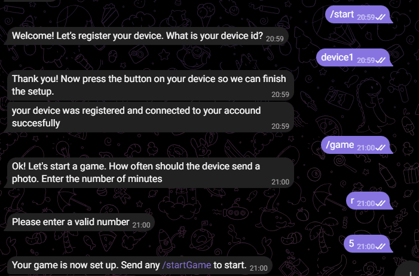The height and width of the screenshot is (276, 419).
Task: Select the sent /start message bubble
Action: [359, 15]
